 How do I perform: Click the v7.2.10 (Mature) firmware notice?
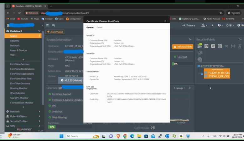click(x=71, y=80)
